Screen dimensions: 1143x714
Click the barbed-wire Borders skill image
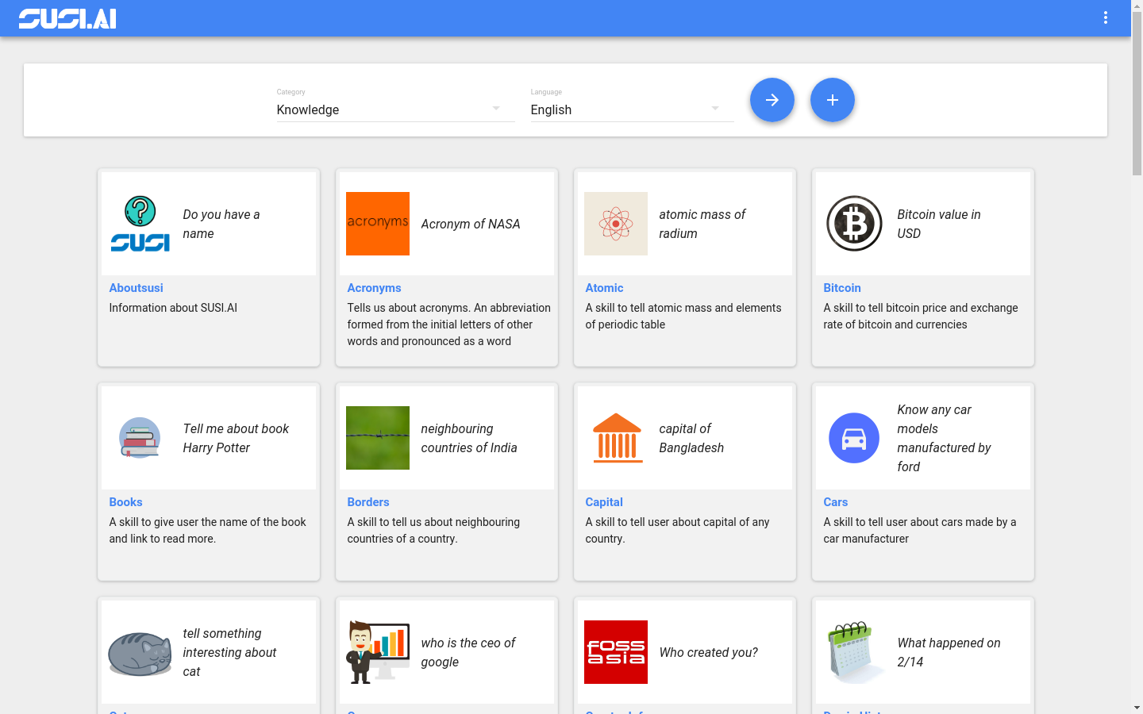click(378, 438)
